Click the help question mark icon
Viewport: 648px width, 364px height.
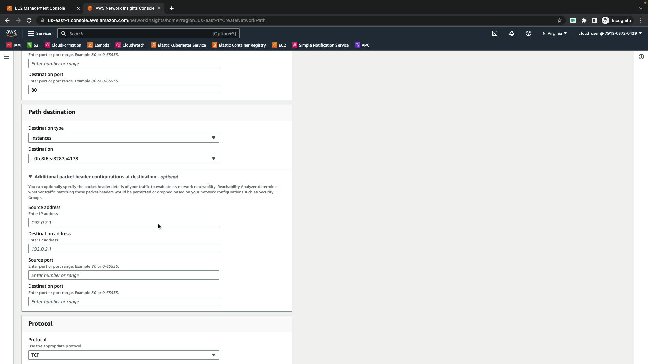528,33
